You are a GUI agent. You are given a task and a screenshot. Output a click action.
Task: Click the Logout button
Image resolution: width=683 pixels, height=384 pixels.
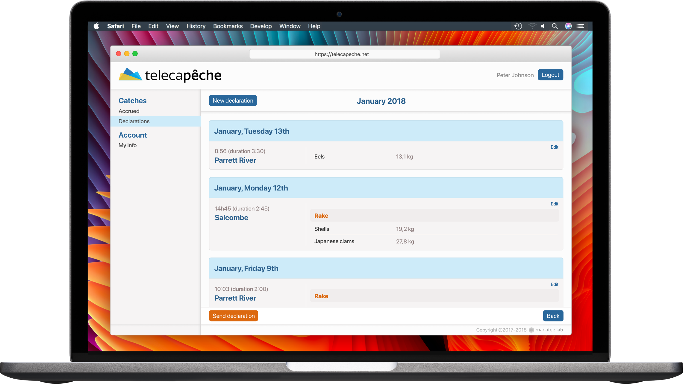[x=550, y=75]
